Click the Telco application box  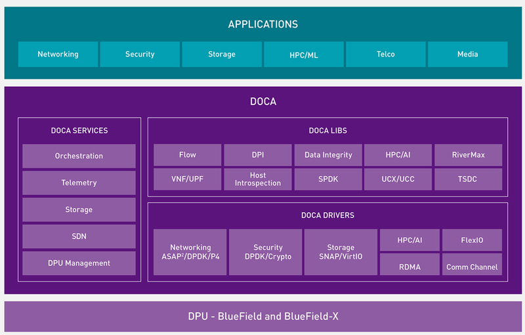[386, 55]
